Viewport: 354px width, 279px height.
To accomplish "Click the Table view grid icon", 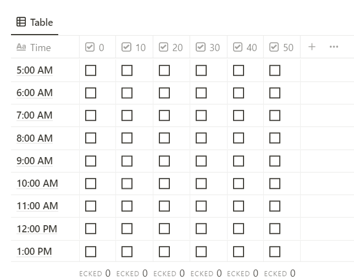I will pos(21,22).
